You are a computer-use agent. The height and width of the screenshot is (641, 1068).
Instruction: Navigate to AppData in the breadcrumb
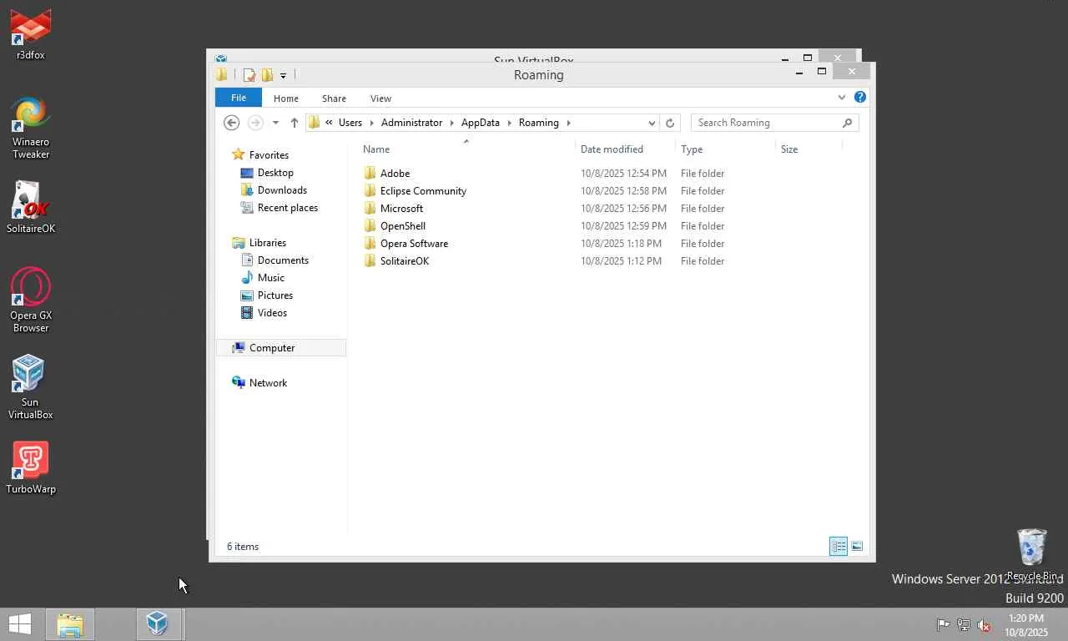coord(481,123)
